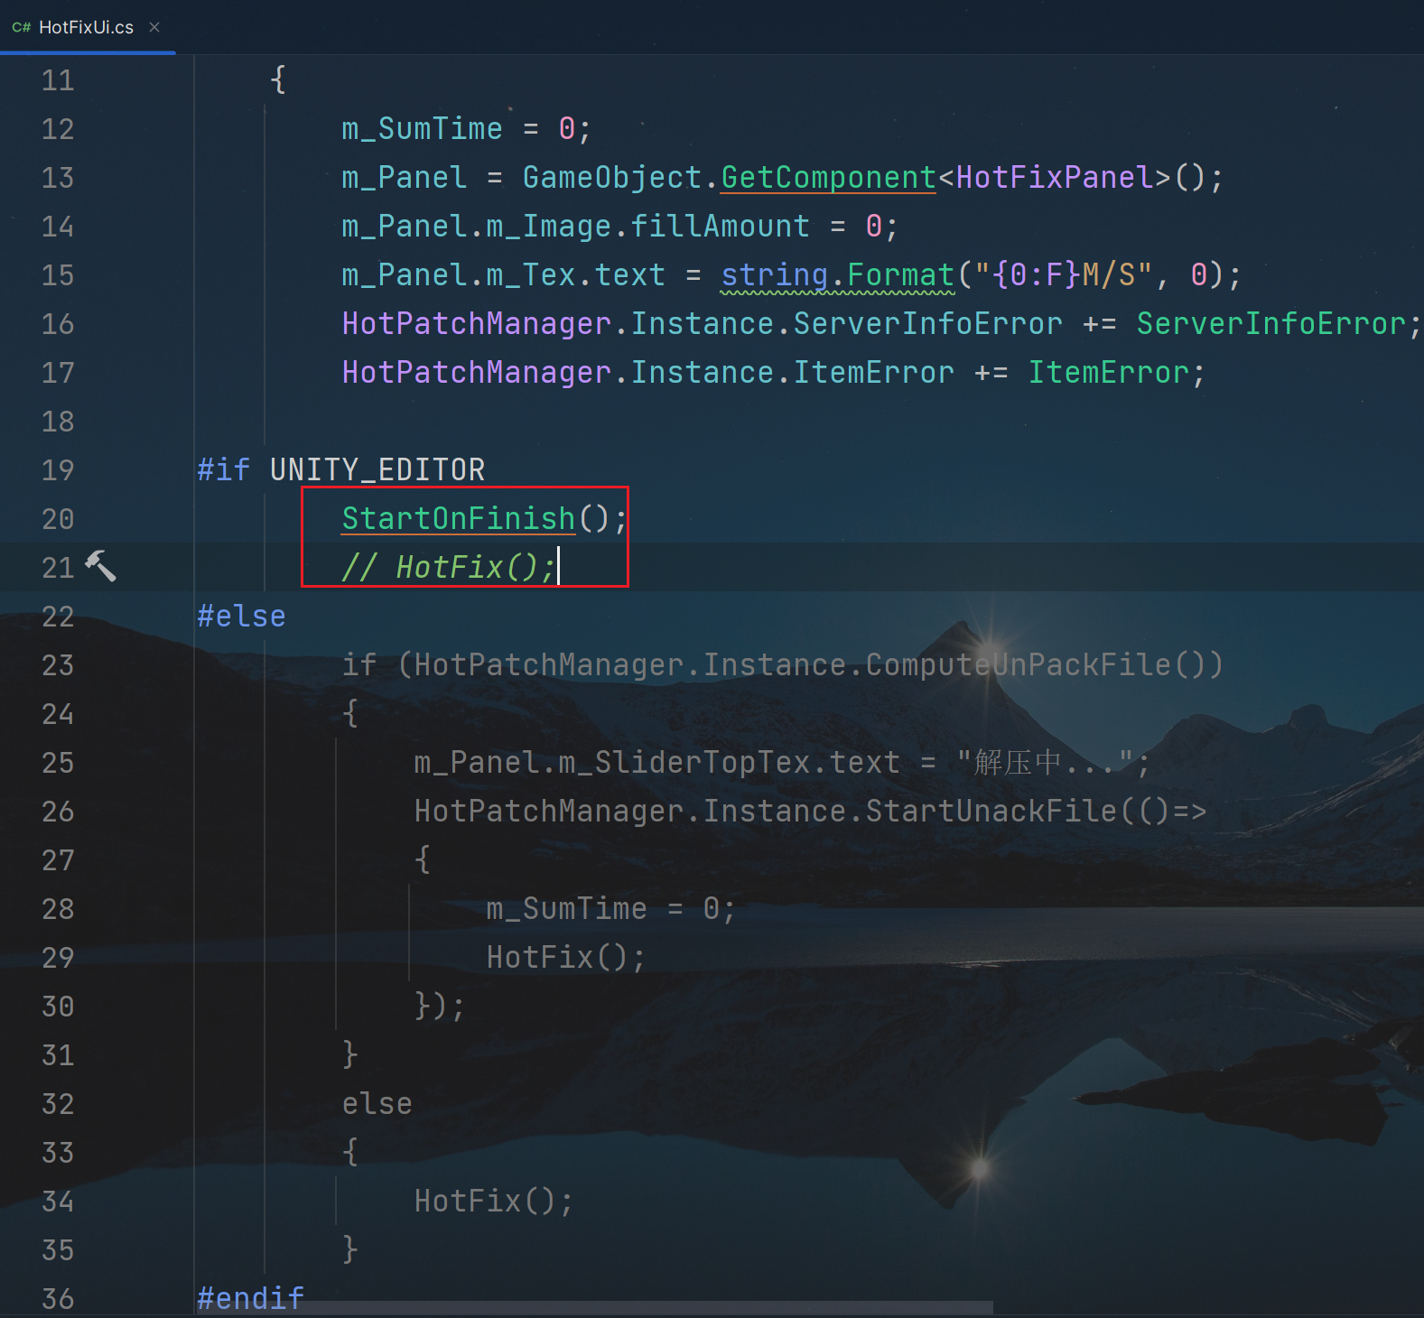Click the closing }); on line 30

tap(440, 1007)
